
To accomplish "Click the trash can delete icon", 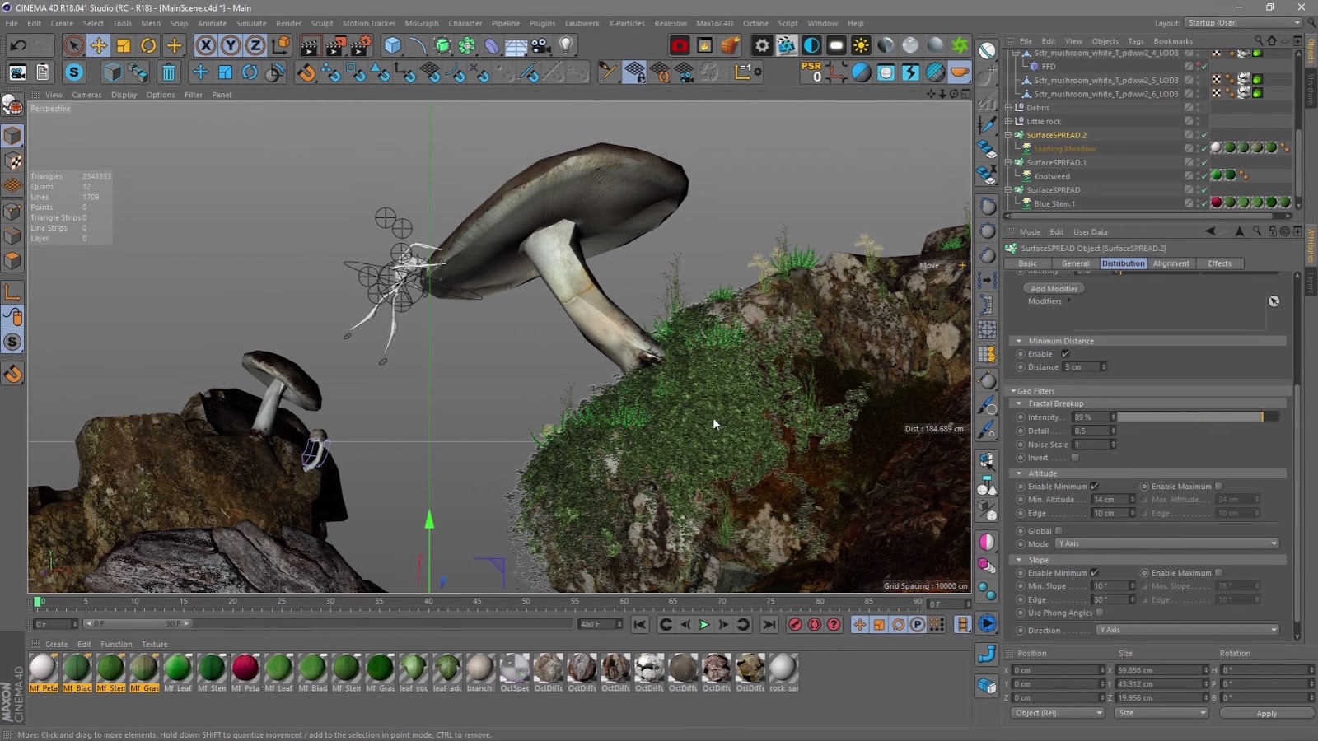I will (x=168, y=72).
